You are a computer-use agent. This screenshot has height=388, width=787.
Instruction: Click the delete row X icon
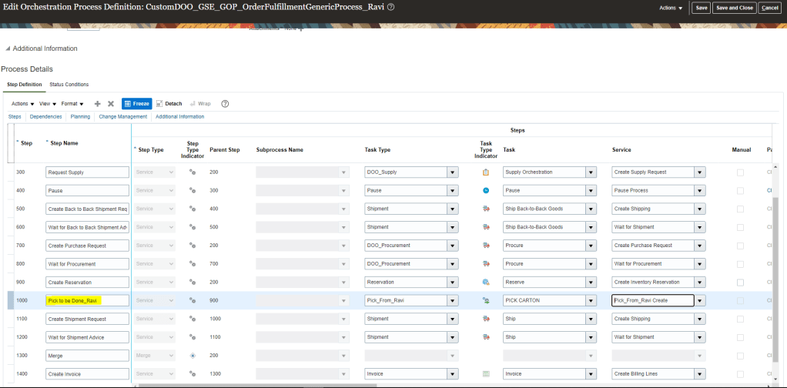[111, 103]
